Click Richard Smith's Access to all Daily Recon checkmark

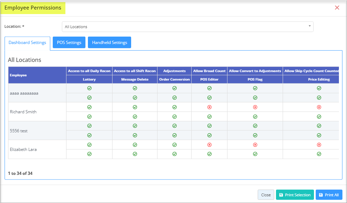pyautogui.click(x=89, y=107)
